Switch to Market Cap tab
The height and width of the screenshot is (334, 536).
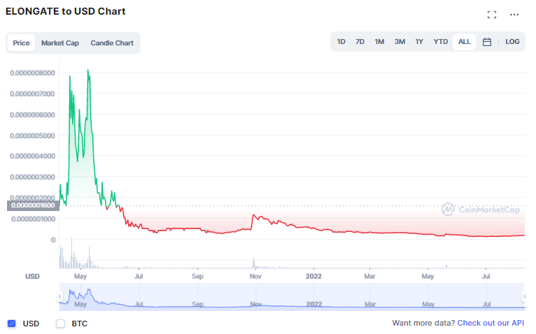pyautogui.click(x=59, y=43)
